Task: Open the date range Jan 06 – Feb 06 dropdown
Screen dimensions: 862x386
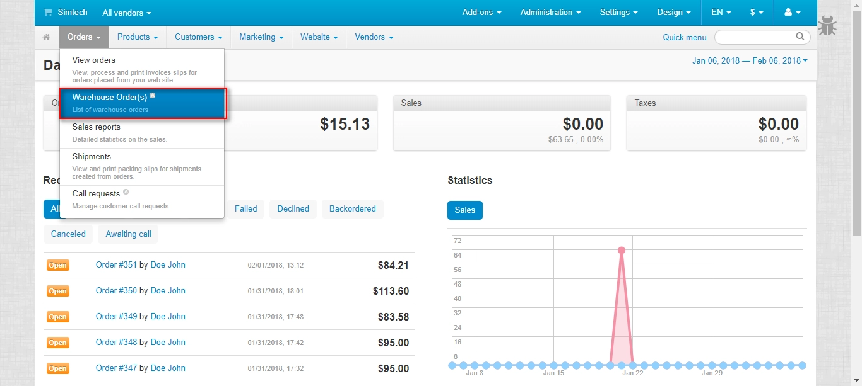Action: [750, 60]
